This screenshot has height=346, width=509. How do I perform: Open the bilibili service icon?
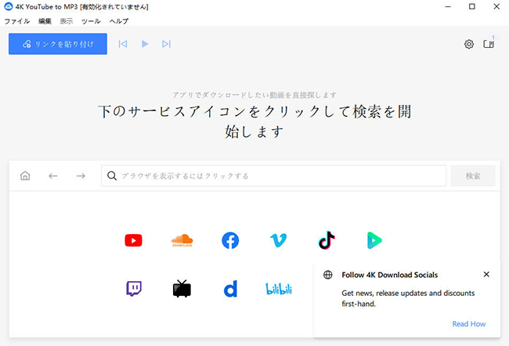(279, 289)
